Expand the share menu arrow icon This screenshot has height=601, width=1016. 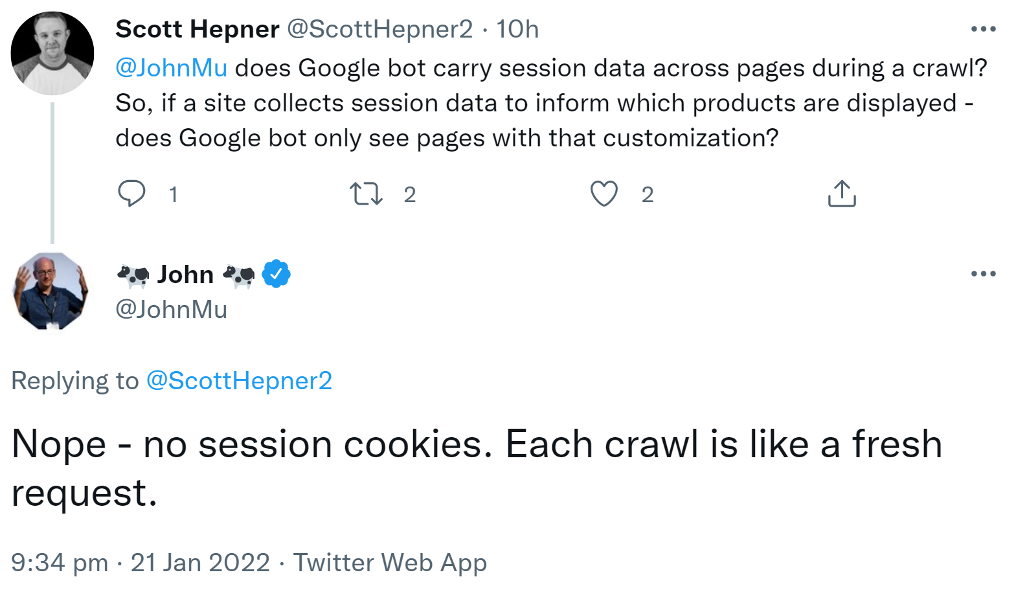pos(841,192)
